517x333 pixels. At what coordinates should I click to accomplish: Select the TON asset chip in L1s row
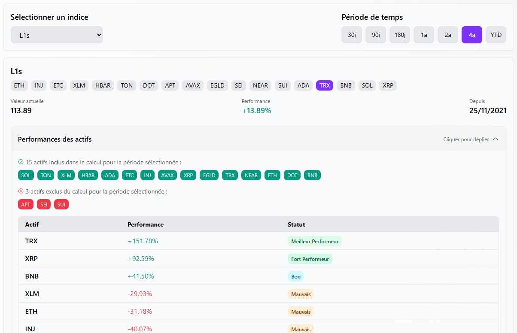(127, 85)
